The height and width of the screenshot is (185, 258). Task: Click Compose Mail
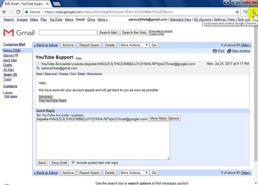click(14, 44)
